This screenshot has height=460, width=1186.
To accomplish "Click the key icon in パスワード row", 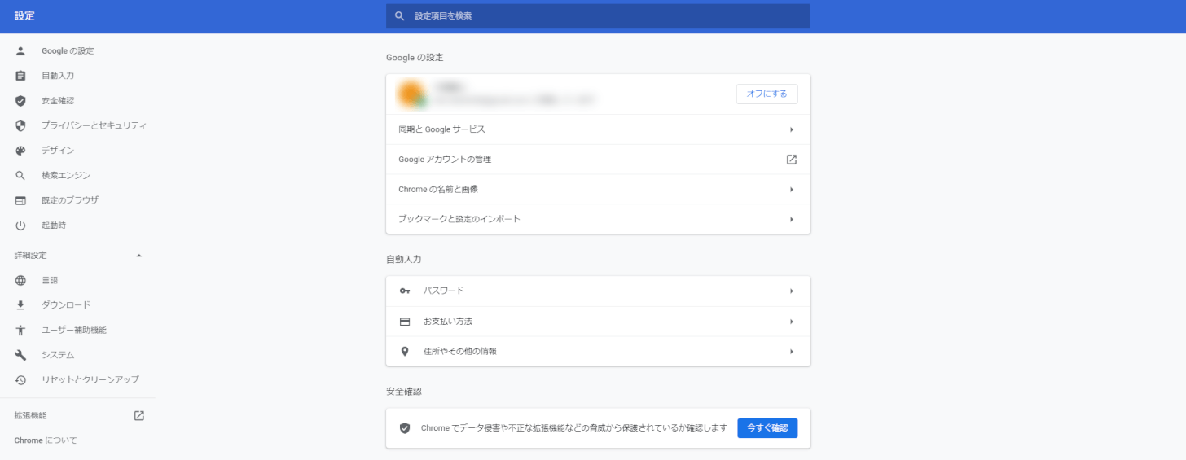I will tap(405, 291).
